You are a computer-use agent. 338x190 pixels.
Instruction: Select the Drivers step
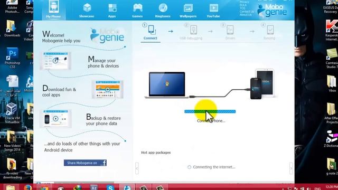(230, 32)
